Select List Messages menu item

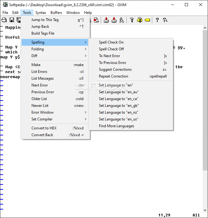55,78
